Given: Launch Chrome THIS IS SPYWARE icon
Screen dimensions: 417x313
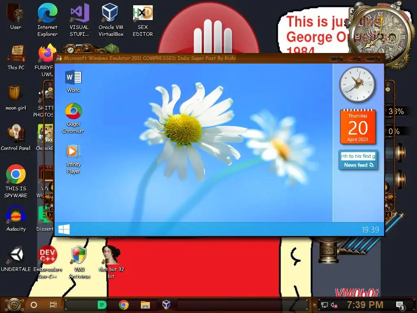Looking at the screenshot, I should click(16, 181).
